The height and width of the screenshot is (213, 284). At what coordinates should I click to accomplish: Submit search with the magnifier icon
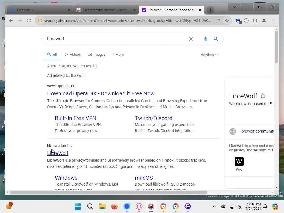point(215,39)
